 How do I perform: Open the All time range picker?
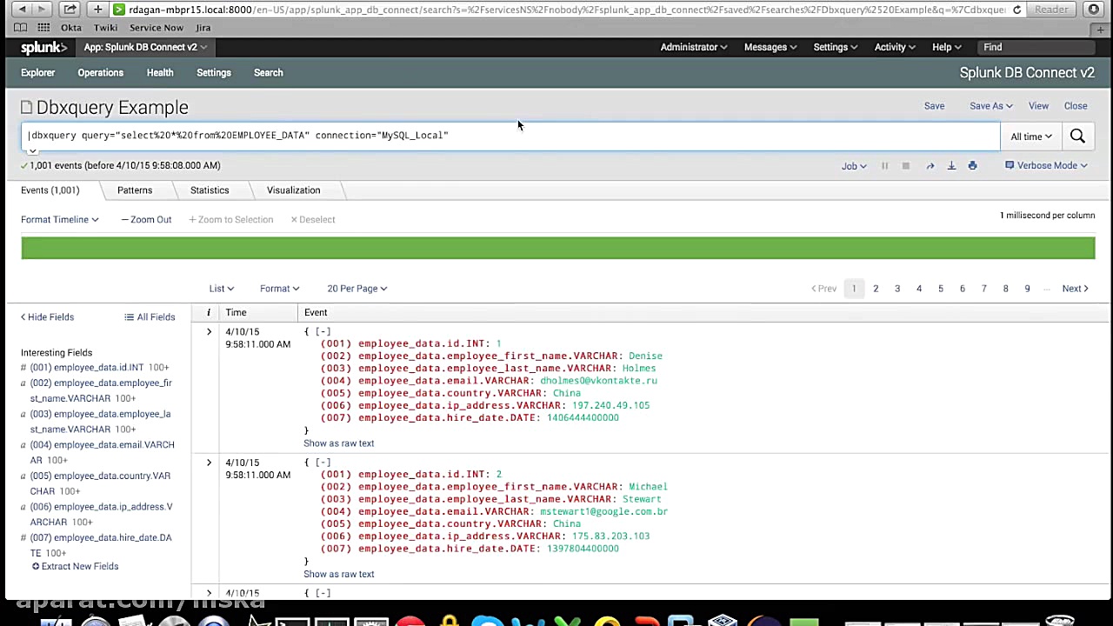click(x=1031, y=137)
